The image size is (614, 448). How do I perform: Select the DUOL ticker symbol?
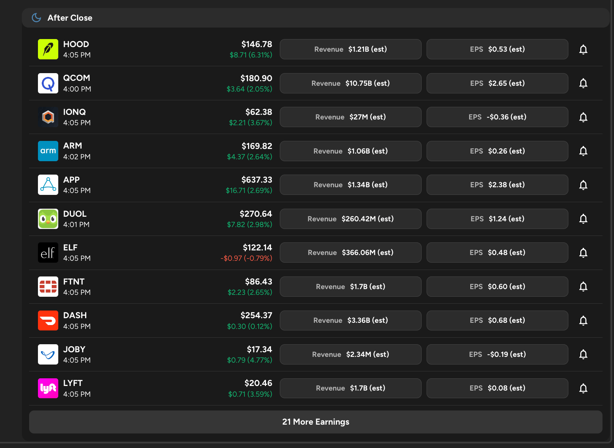pyautogui.click(x=75, y=214)
